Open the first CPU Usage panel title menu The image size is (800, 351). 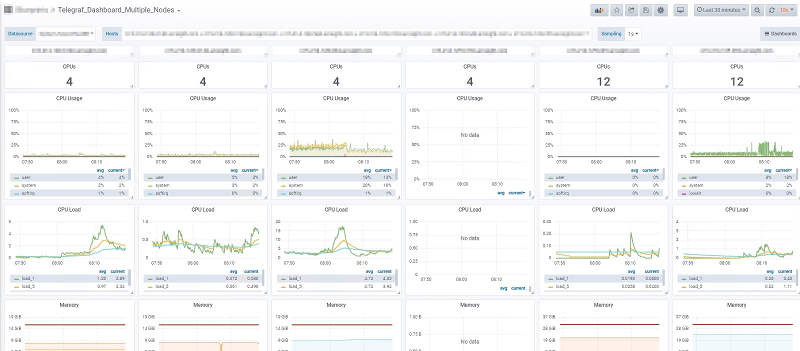69,98
